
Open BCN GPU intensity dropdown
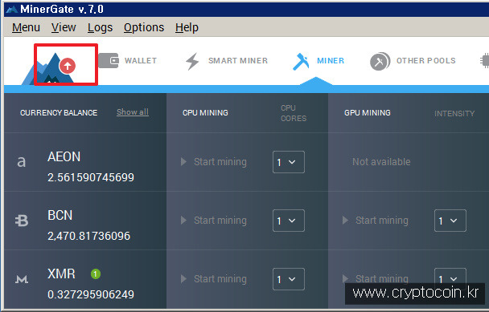click(x=450, y=221)
